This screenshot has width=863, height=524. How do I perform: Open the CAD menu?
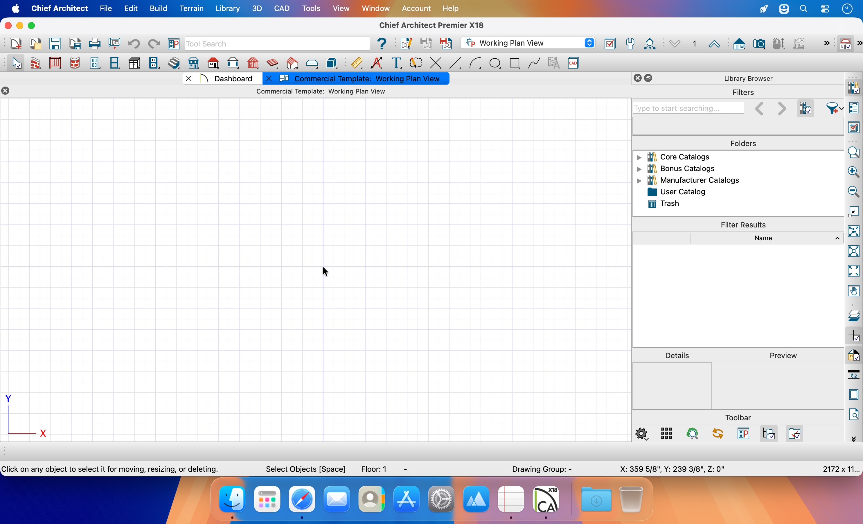pos(282,8)
